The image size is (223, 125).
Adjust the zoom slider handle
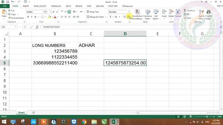coord(207,117)
